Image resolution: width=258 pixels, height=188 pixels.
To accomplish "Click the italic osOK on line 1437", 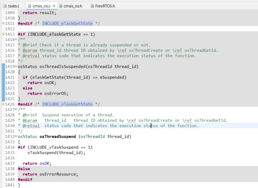I will [44, 163].
